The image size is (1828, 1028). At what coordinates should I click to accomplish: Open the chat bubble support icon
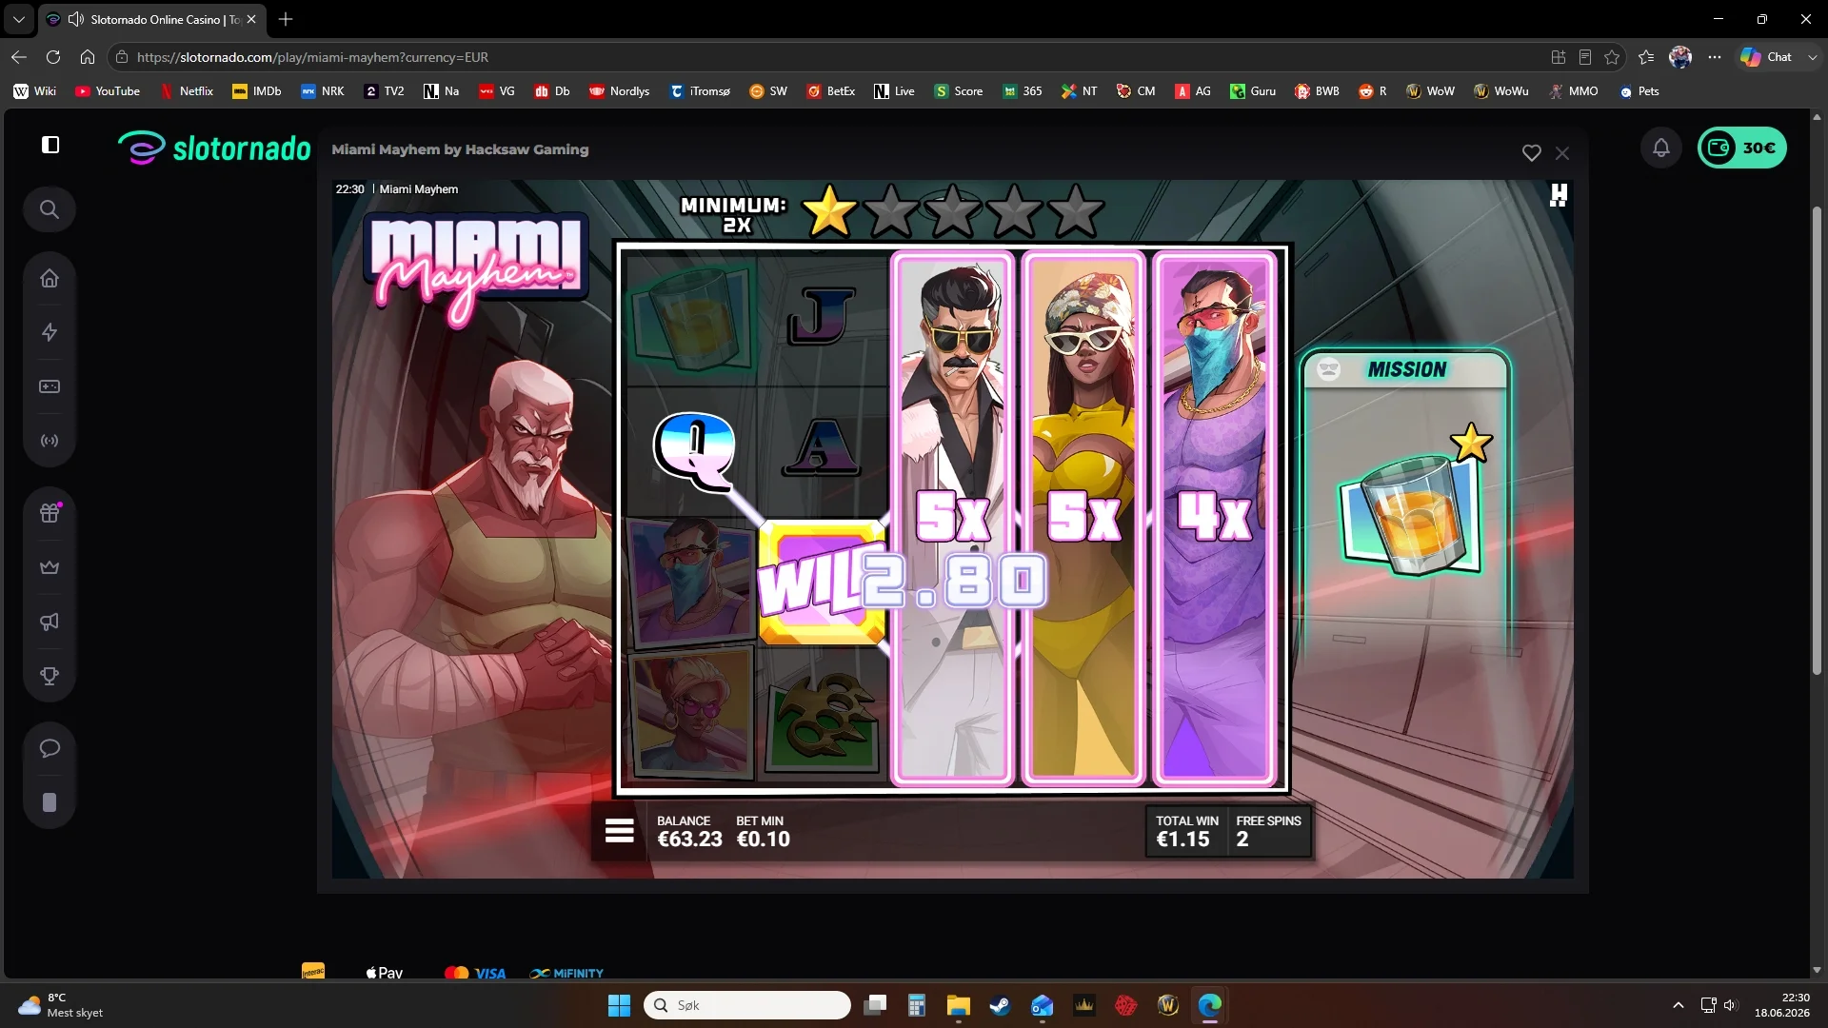pyautogui.click(x=50, y=748)
